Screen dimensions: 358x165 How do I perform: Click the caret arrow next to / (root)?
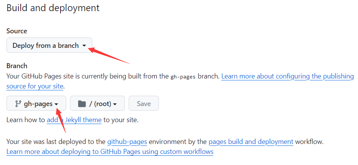click(x=115, y=104)
